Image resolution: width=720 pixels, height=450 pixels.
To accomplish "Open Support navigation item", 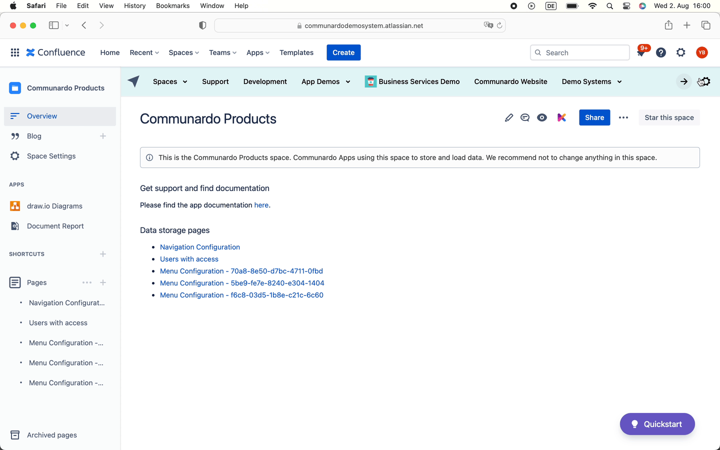I will (215, 81).
